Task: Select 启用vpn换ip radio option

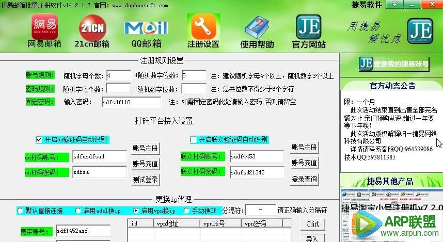Action: point(136,211)
